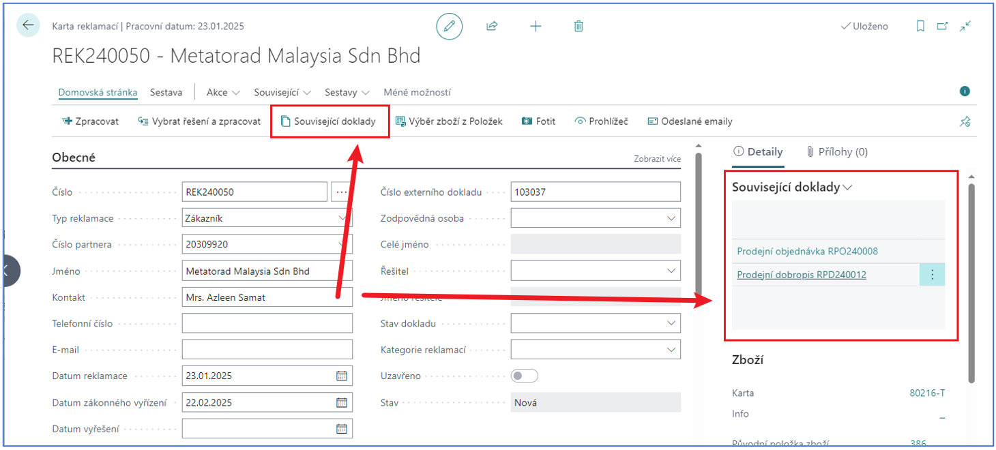Click the Číslo externího dokladu field
The width and height of the screenshot is (996, 450).
click(596, 192)
